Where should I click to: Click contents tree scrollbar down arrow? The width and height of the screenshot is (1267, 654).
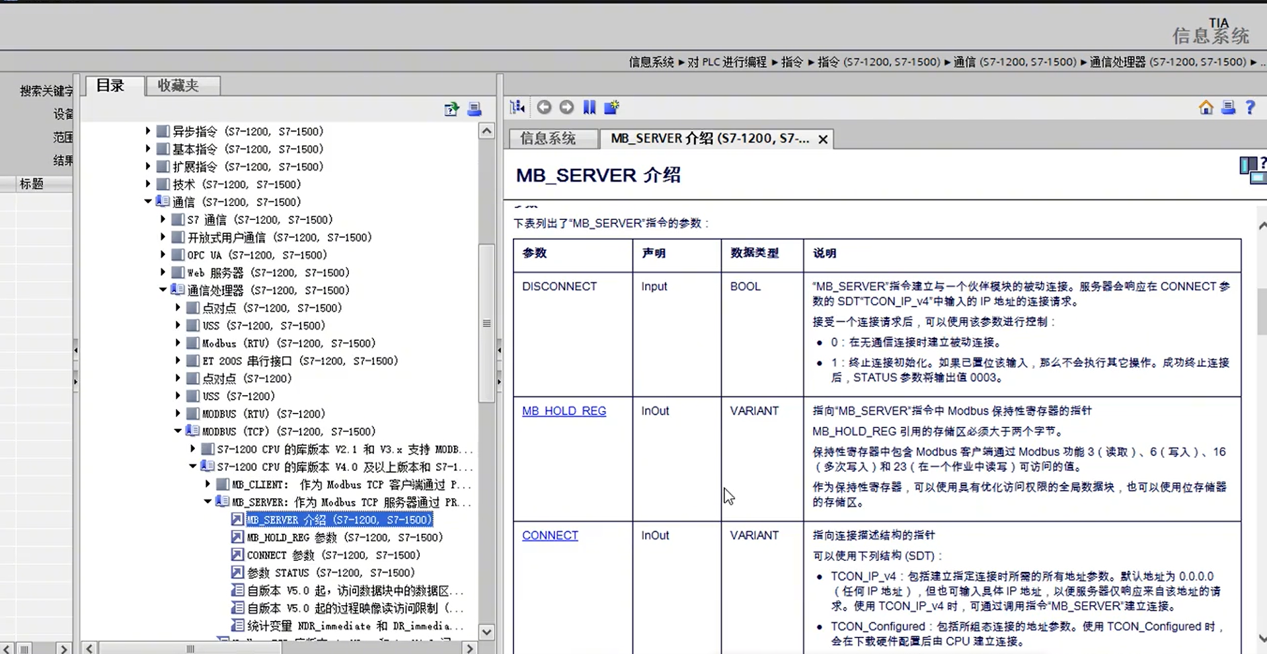(x=486, y=632)
